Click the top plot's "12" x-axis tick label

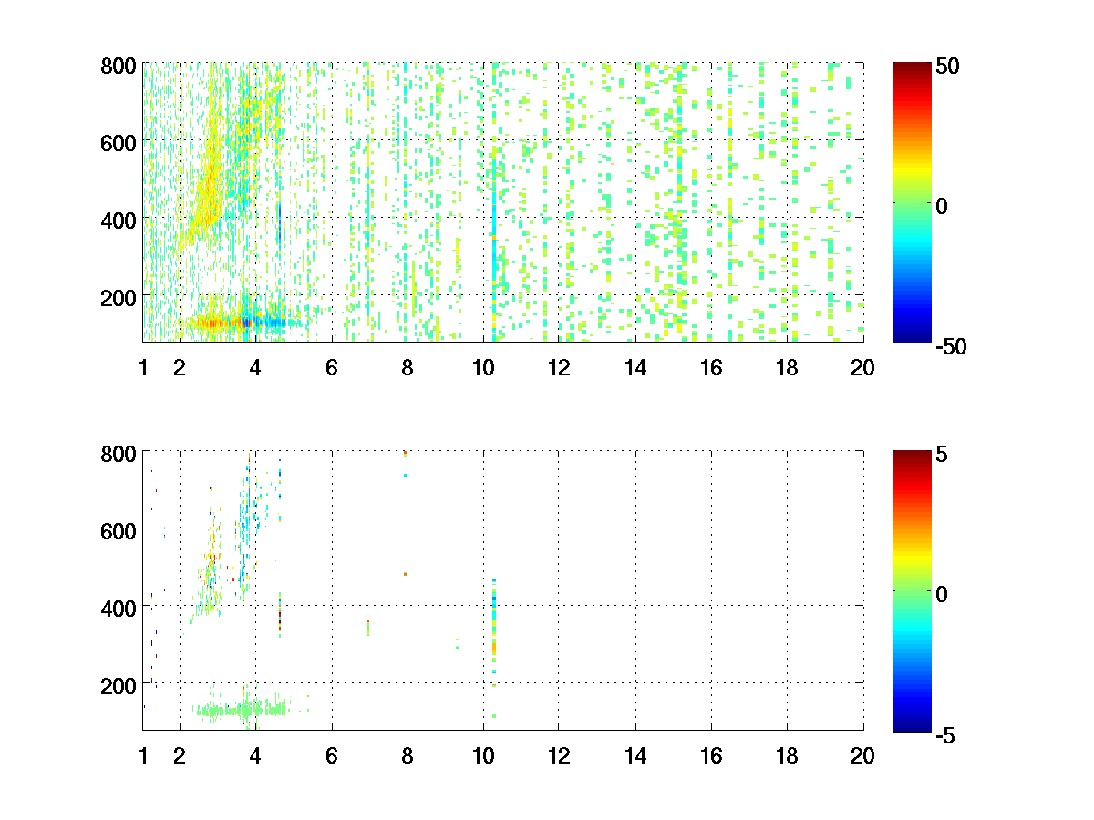559,368
